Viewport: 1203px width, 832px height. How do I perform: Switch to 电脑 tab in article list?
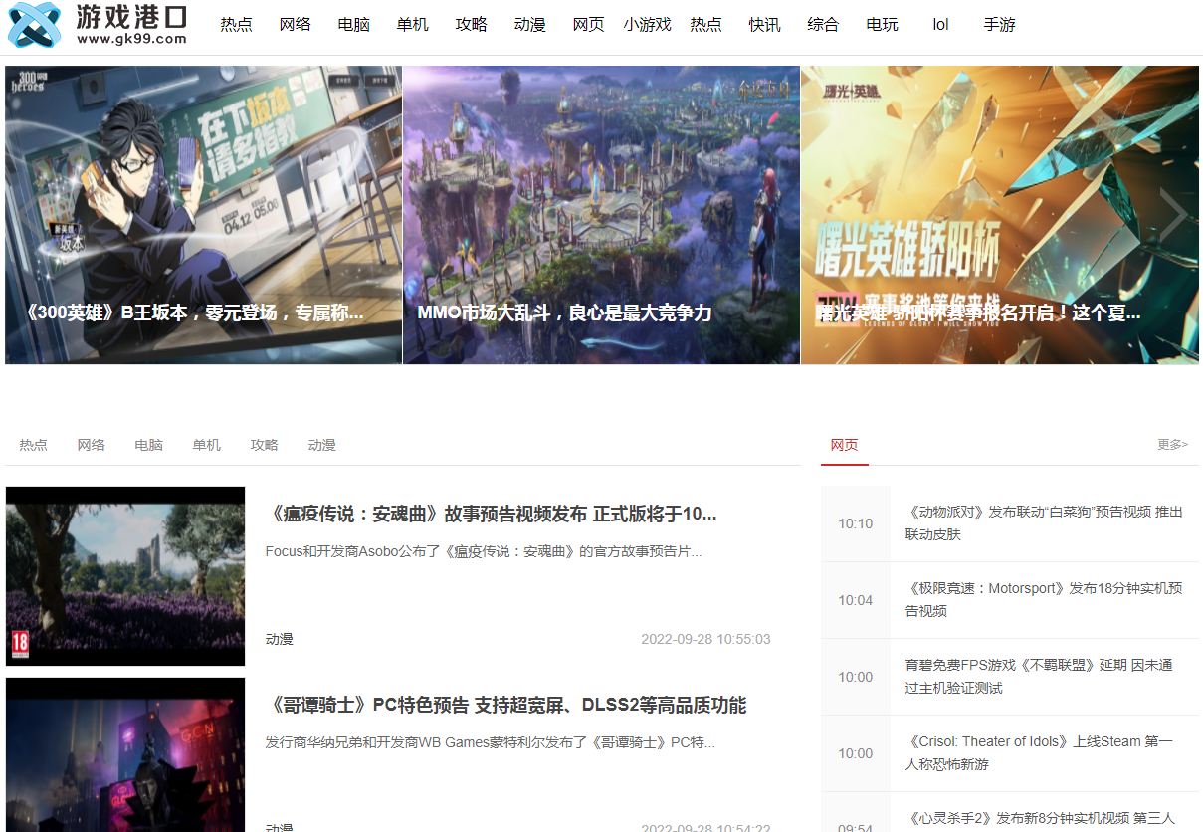[x=148, y=445]
